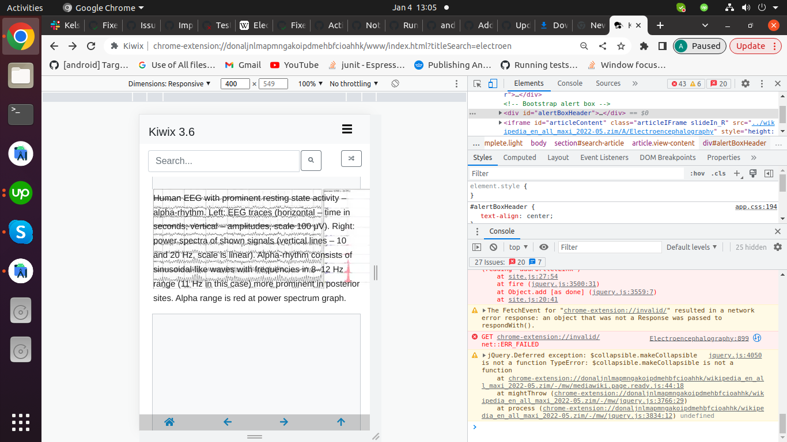Open the context dropdown labeled top
The height and width of the screenshot is (442, 787).
click(x=517, y=247)
